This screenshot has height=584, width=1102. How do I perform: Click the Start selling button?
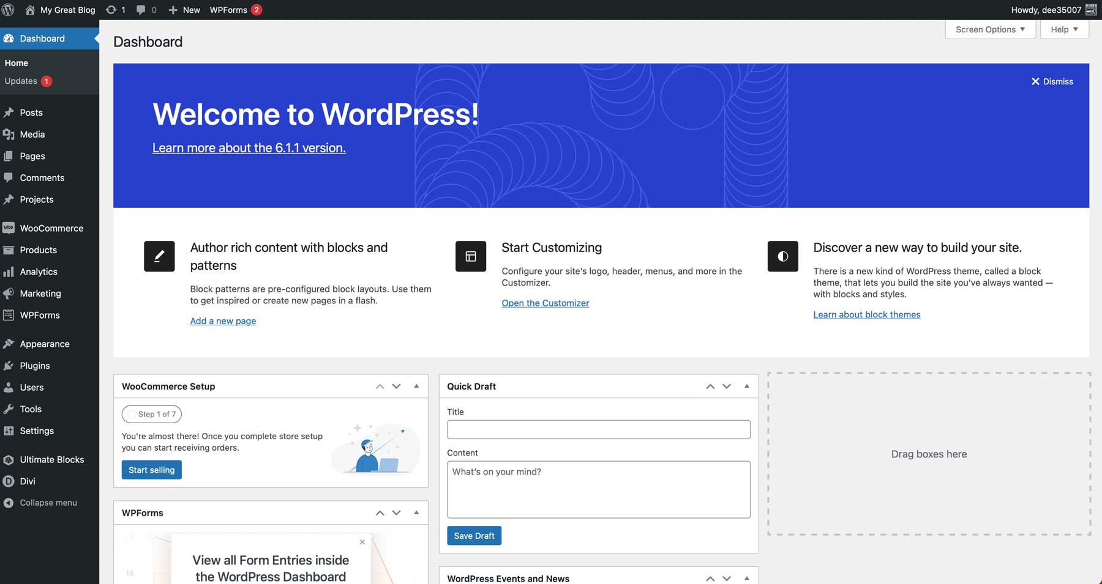151,470
